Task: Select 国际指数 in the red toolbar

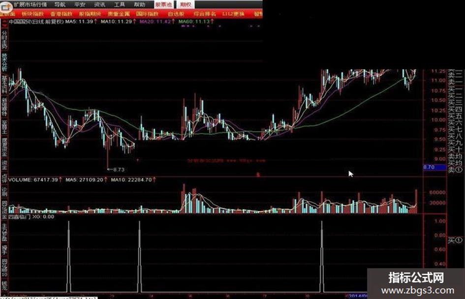Action: (148, 14)
